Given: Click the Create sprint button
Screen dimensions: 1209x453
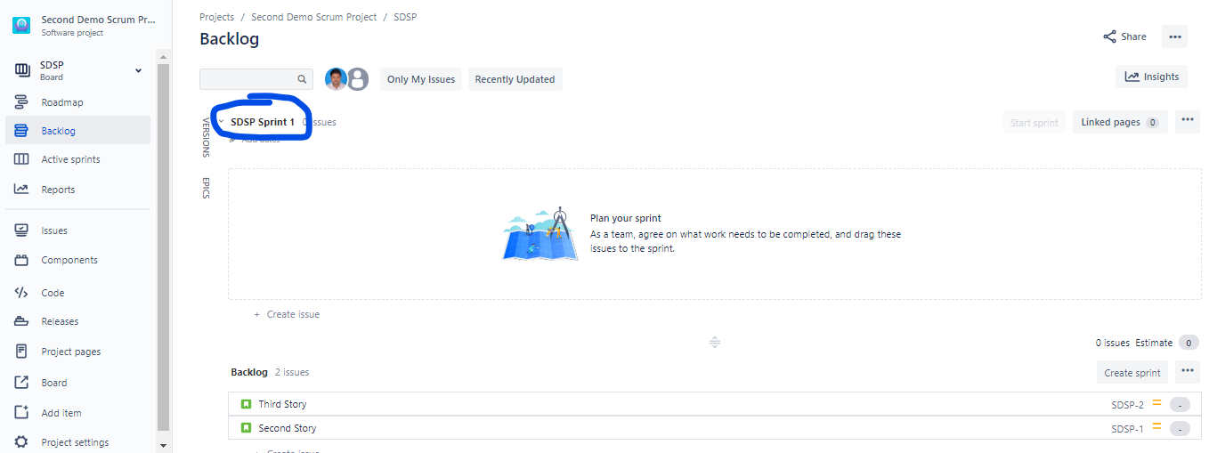Looking at the screenshot, I should (x=1132, y=373).
